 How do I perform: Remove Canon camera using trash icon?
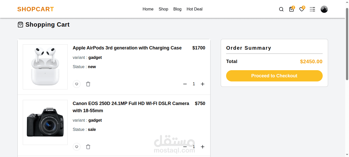coord(88,147)
